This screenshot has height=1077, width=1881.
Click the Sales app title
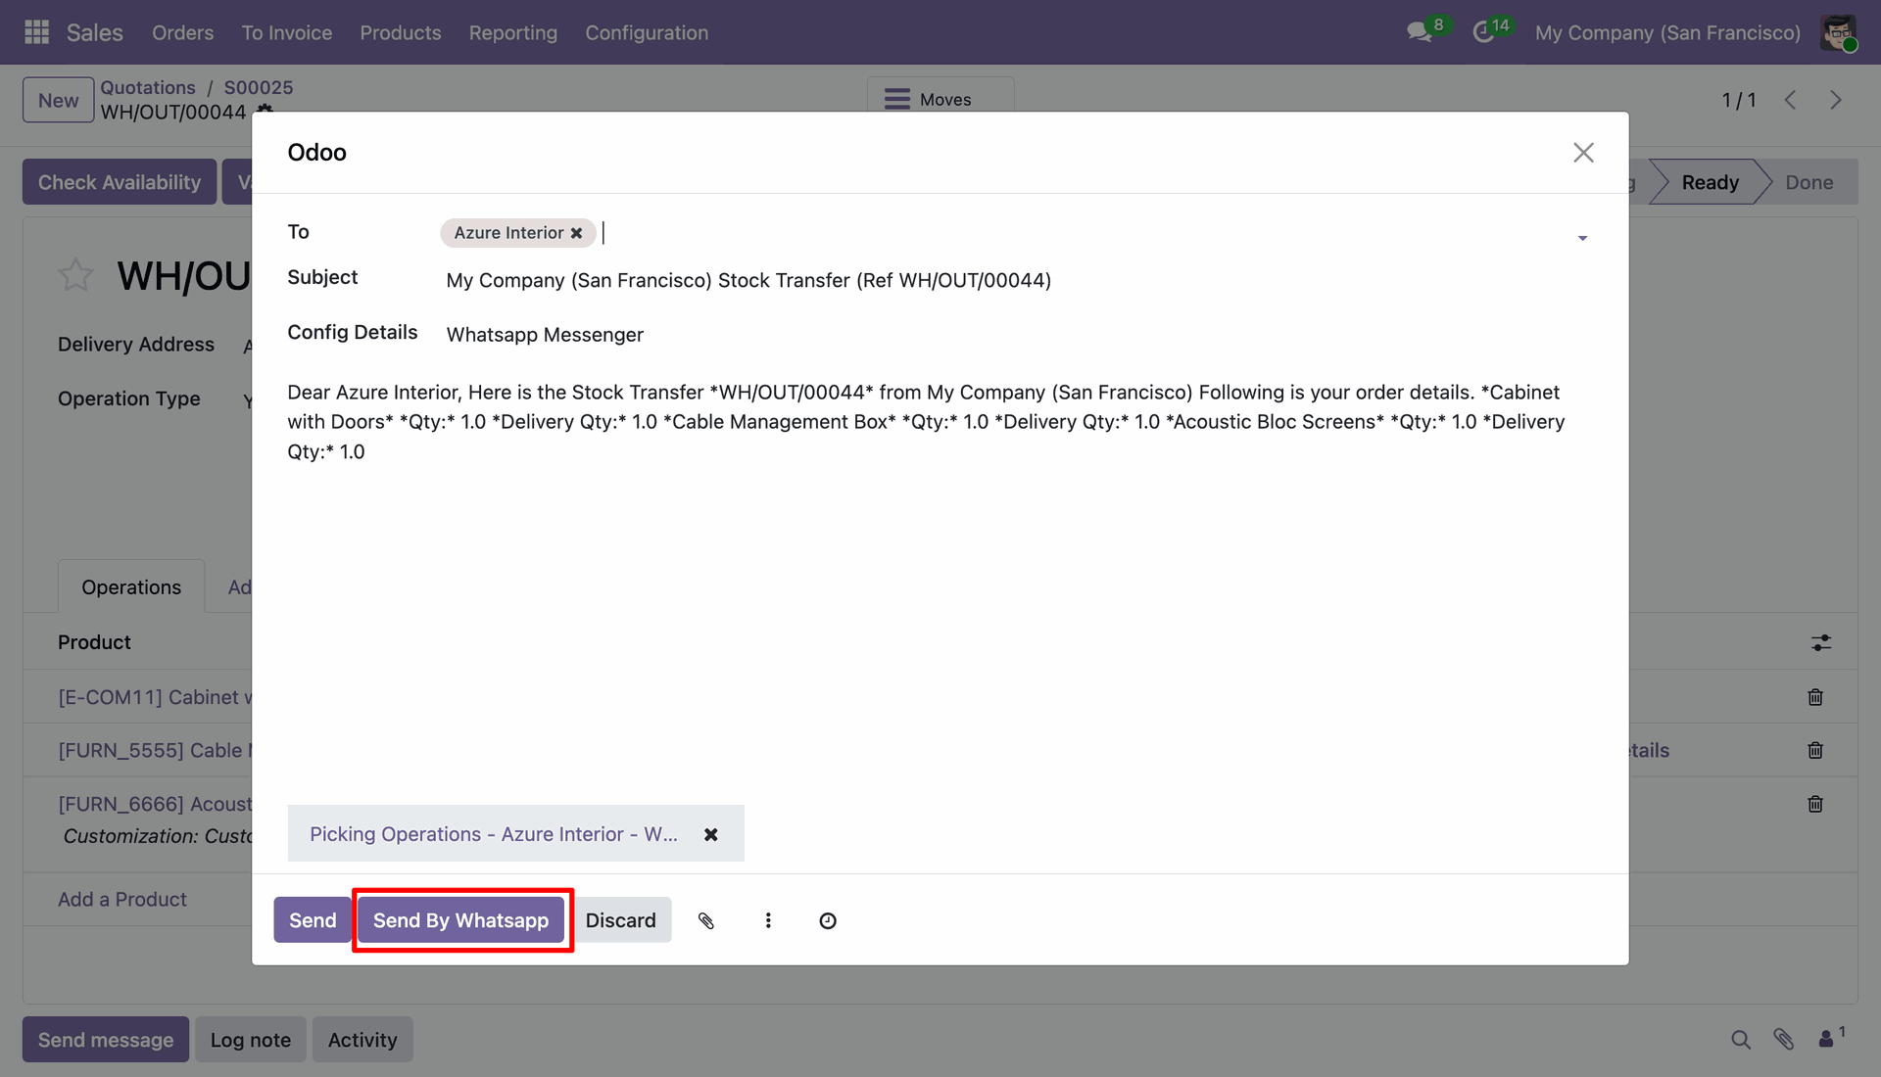coord(95,32)
